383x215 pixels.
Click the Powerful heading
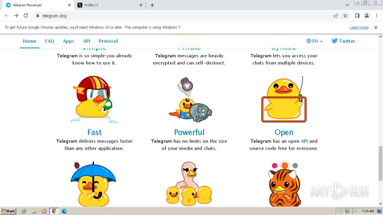(189, 132)
